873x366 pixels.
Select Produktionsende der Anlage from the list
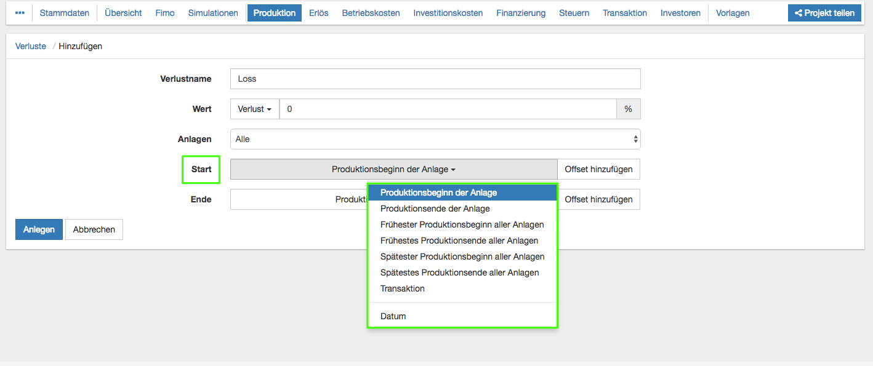[x=435, y=209]
